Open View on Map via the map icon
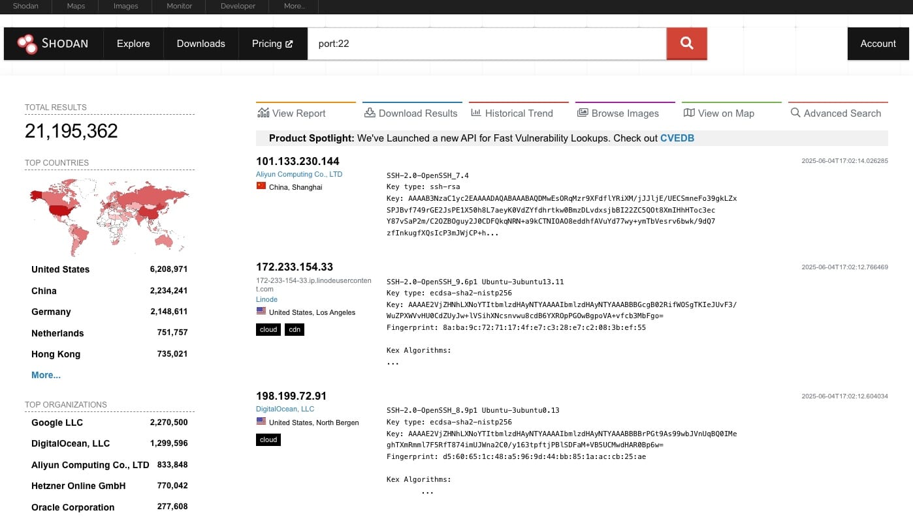 (x=689, y=112)
